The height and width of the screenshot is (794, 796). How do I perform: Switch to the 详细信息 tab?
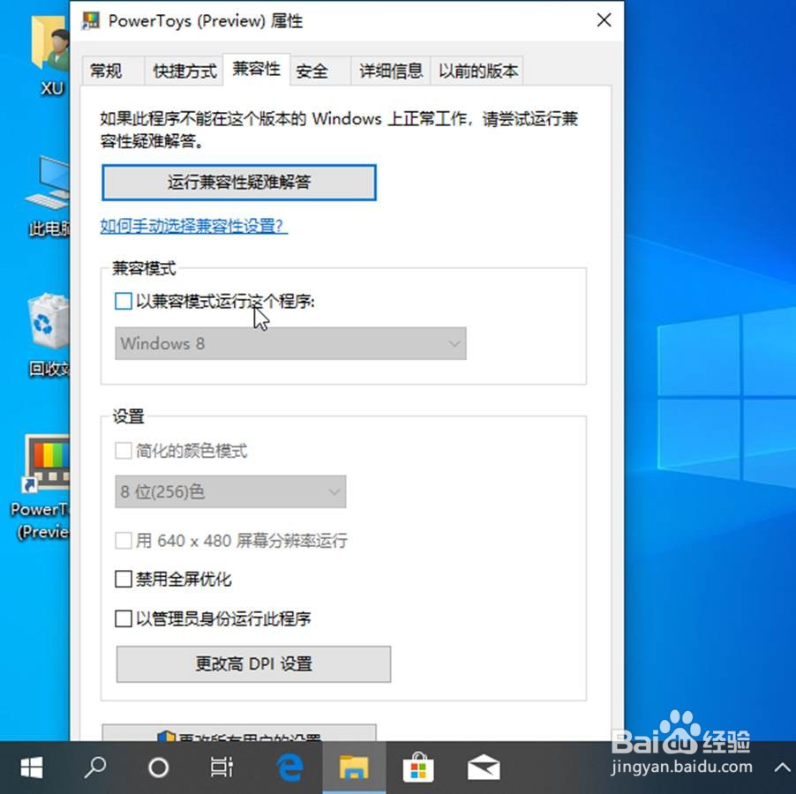click(x=390, y=71)
